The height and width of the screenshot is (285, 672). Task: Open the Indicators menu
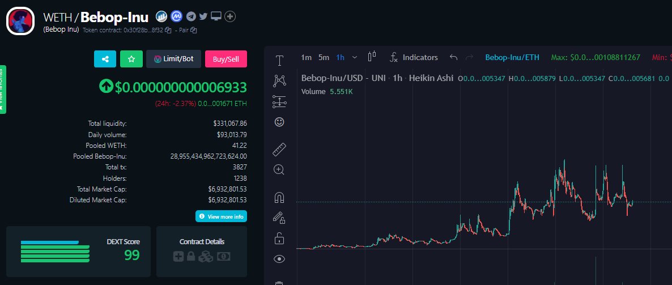[414, 57]
